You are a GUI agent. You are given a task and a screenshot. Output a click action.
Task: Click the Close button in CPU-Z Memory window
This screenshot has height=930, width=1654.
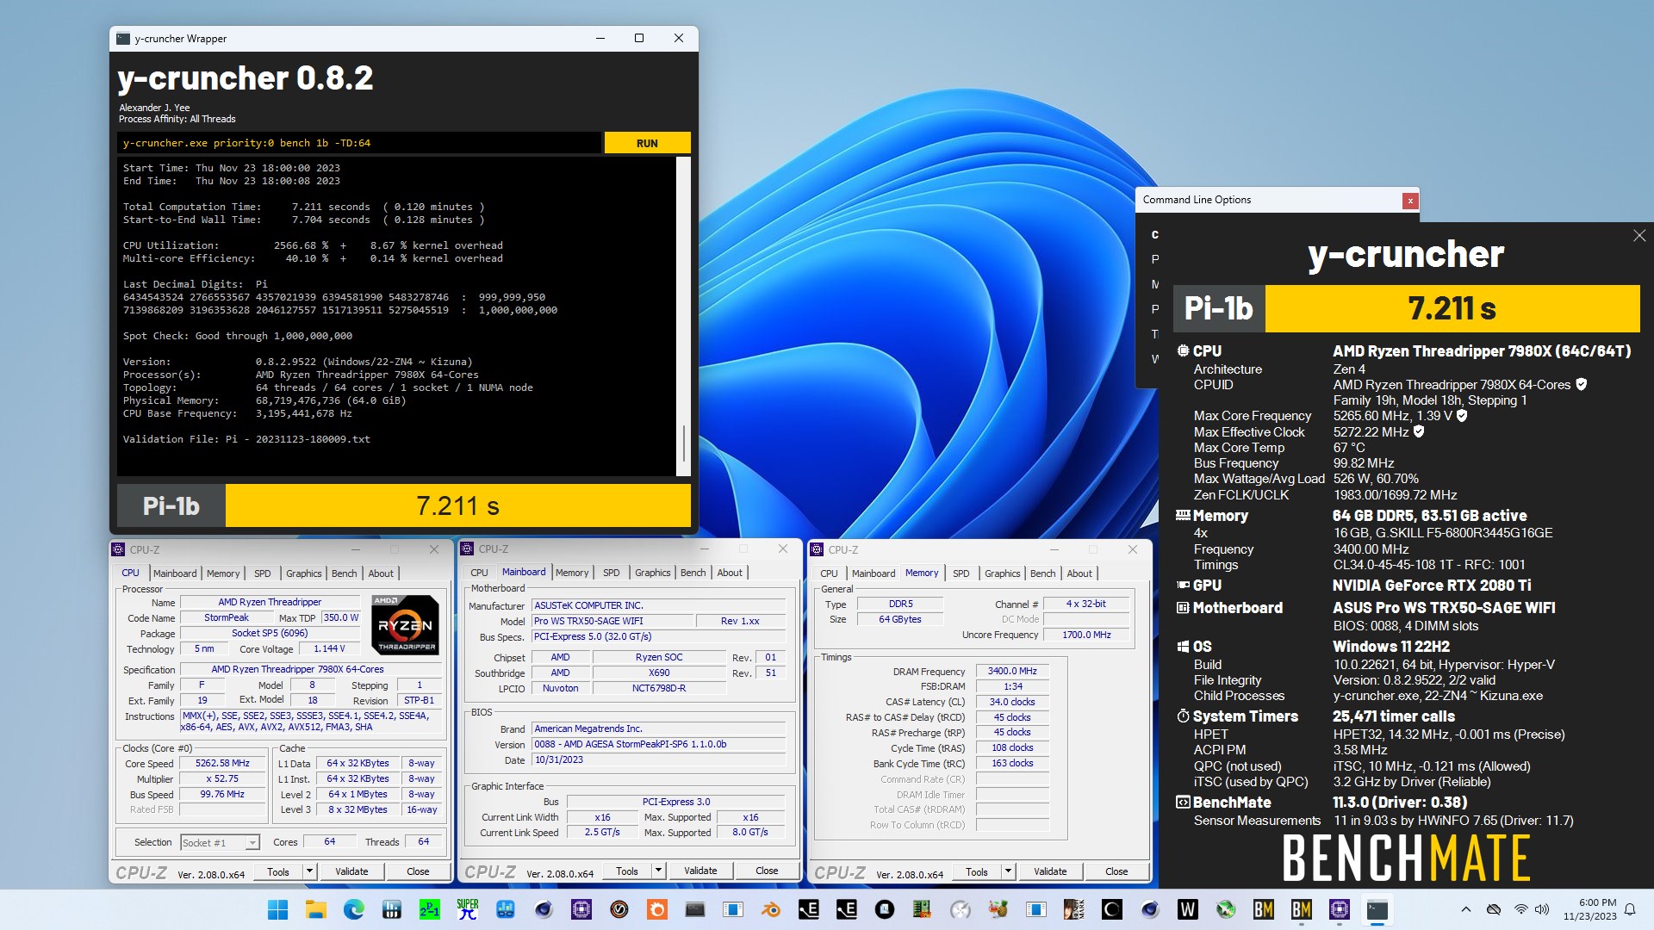click(1116, 871)
